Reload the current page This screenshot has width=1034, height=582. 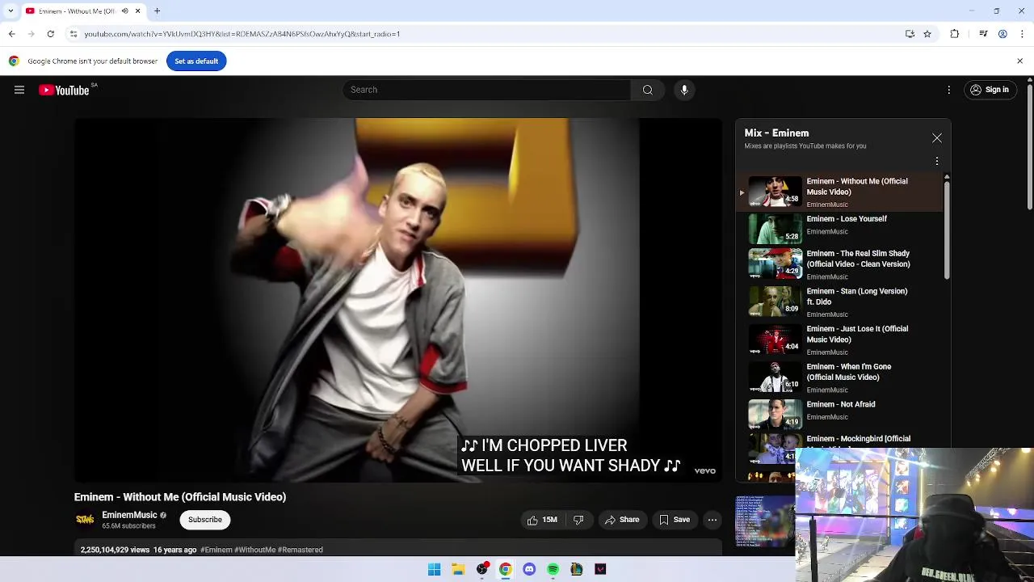[x=50, y=34]
